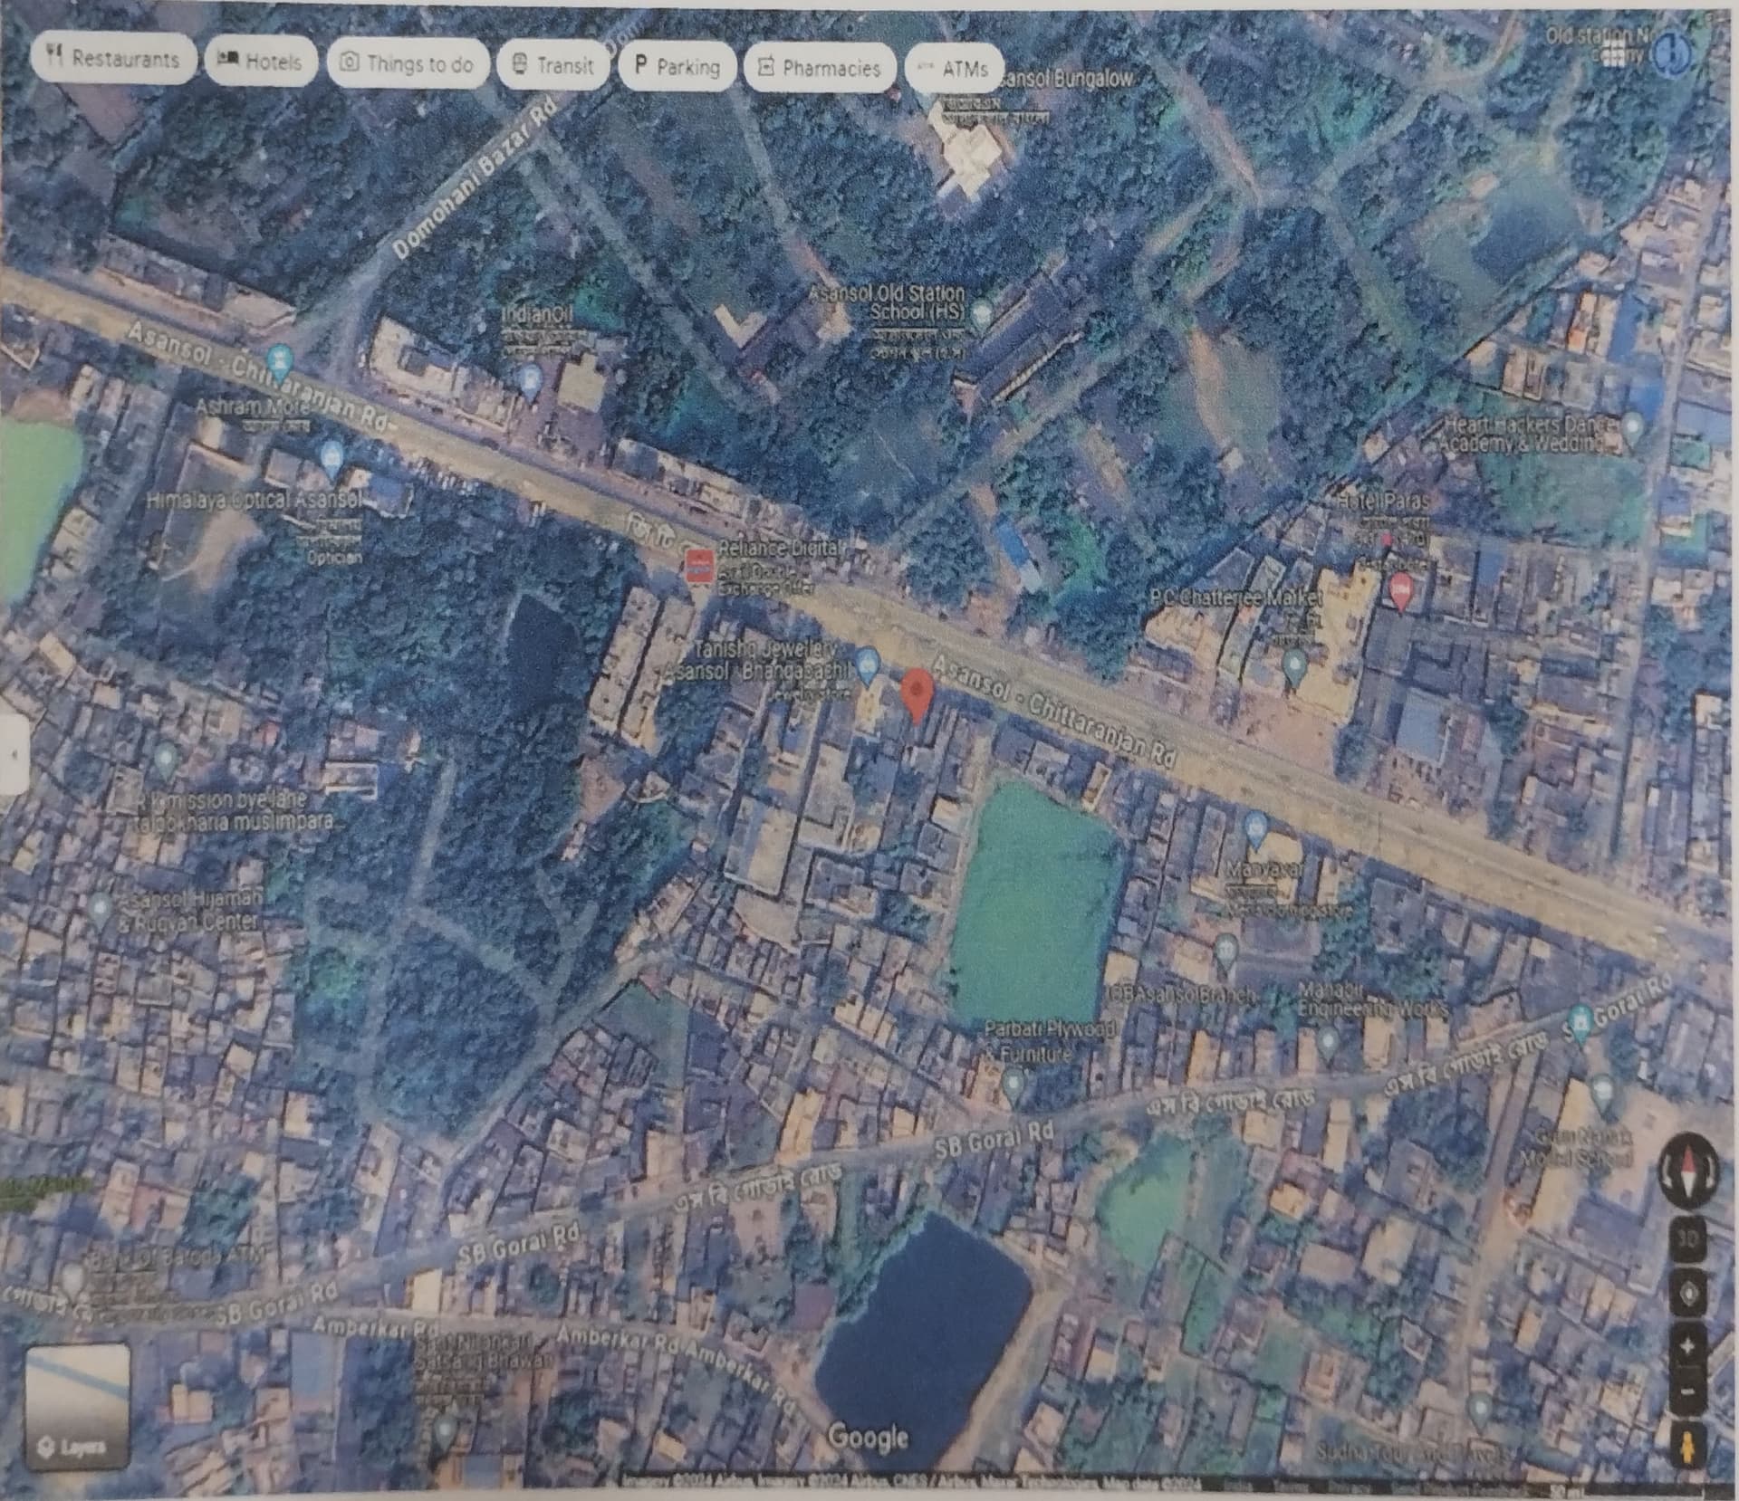
Task: Filter the map by Restaurants
Action: coord(113,59)
